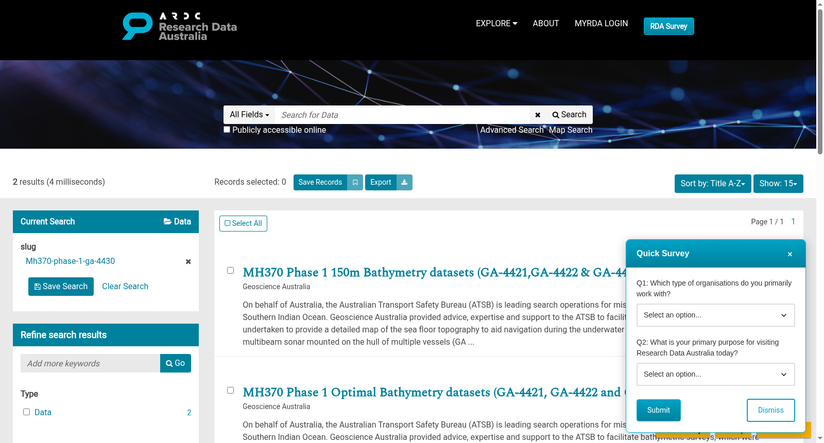824x443 pixels.
Task: Remove the Mh370-phase-1-ga-4430 slug filter
Action: click(x=188, y=261)
